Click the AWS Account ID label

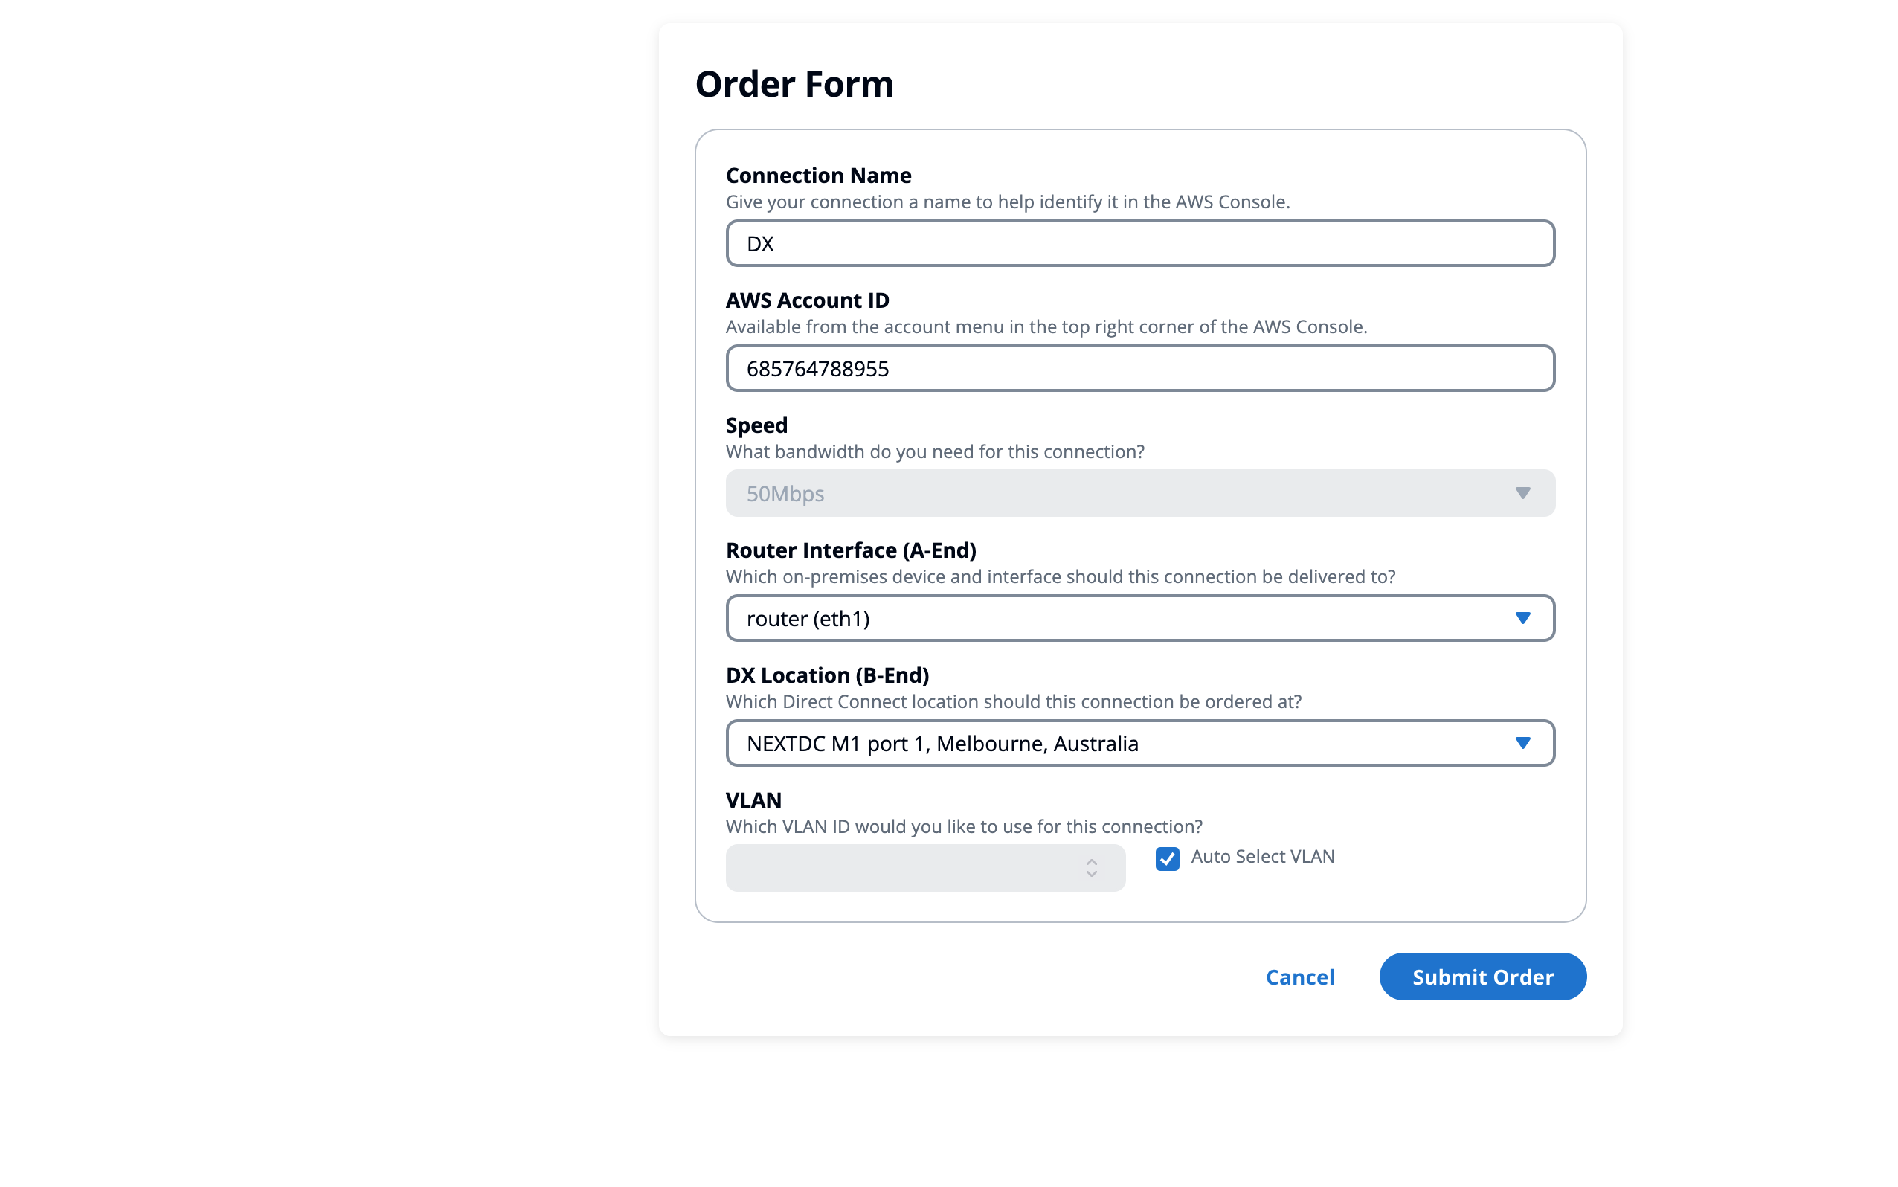807,300
